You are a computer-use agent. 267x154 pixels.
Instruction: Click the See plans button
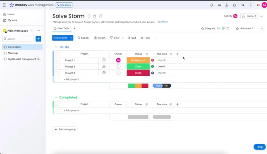[x=64, y=5]
